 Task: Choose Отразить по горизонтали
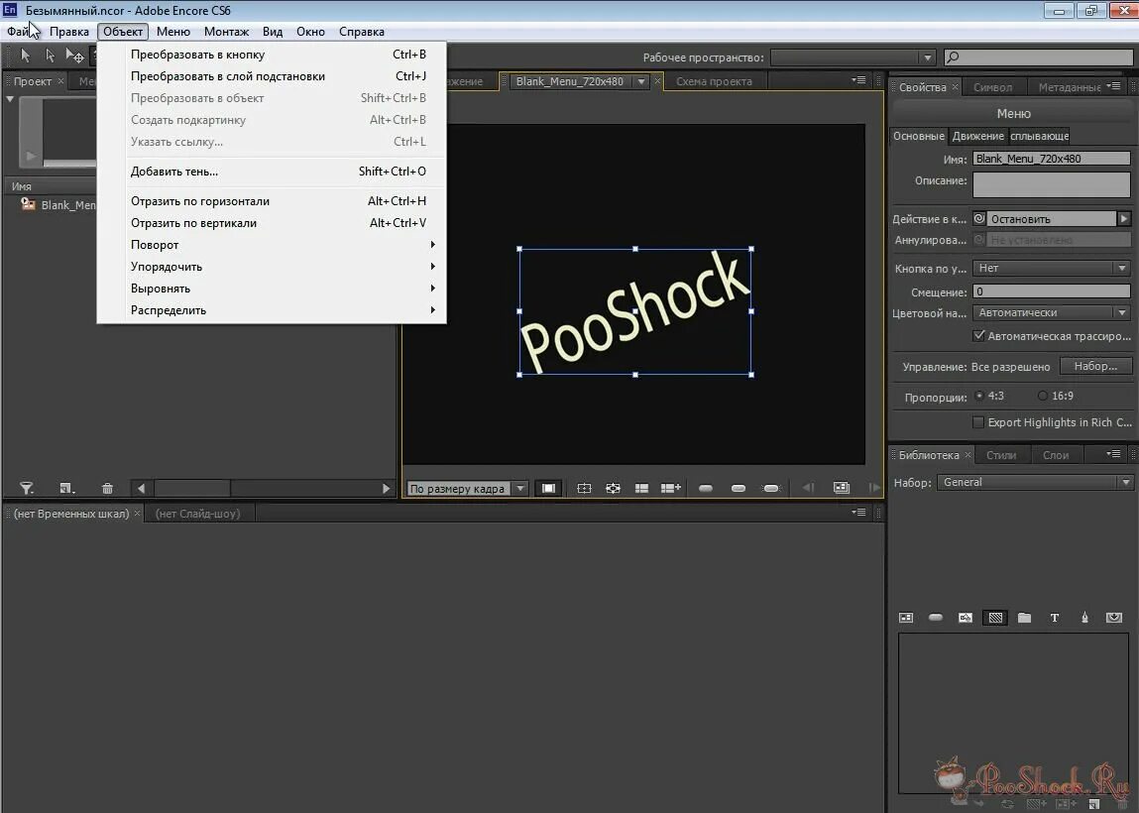click(x=272, y=201)
